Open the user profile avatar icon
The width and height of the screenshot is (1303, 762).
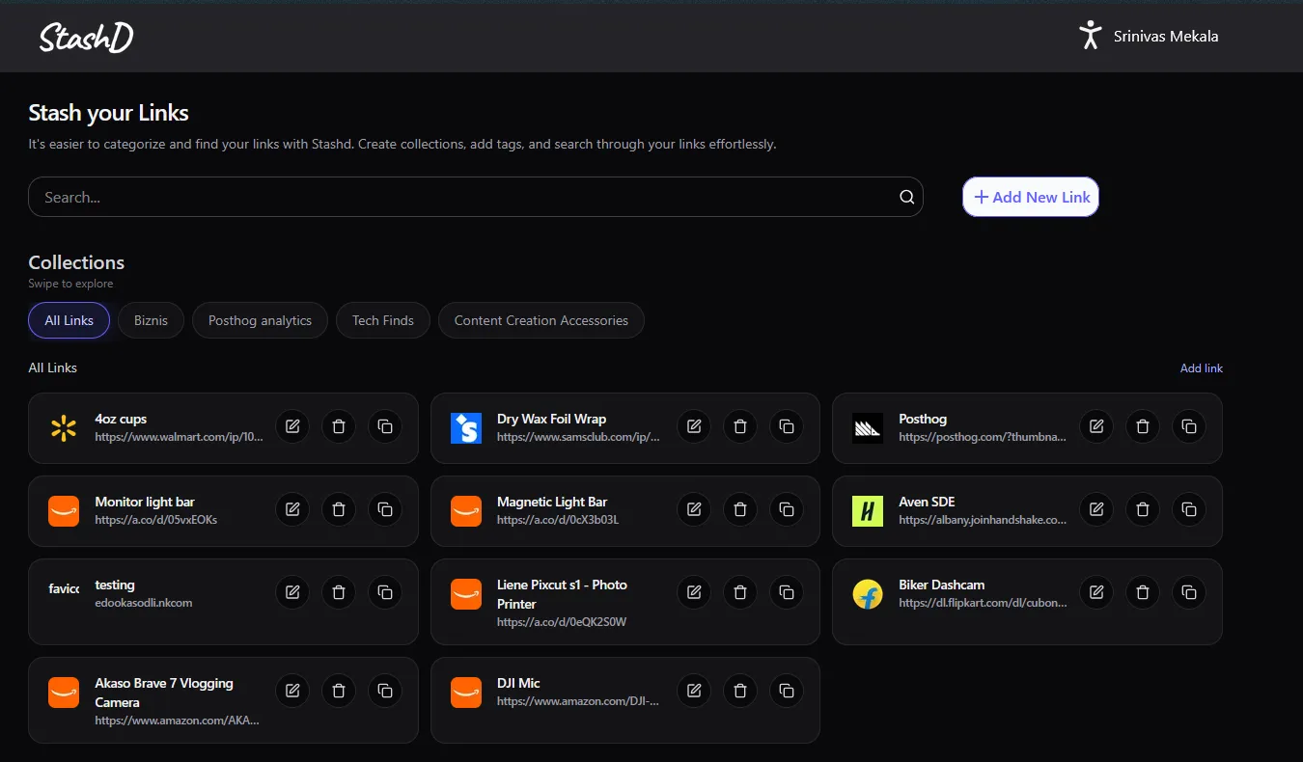coord(1091,36)
